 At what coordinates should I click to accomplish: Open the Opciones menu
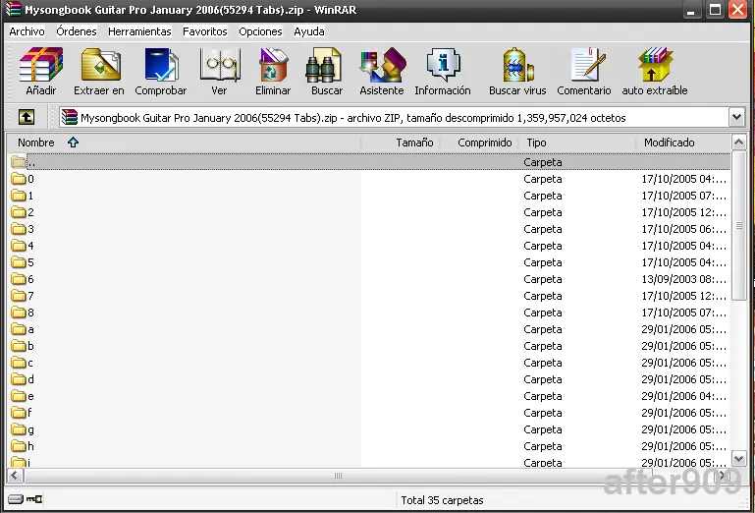click(260, 31)
